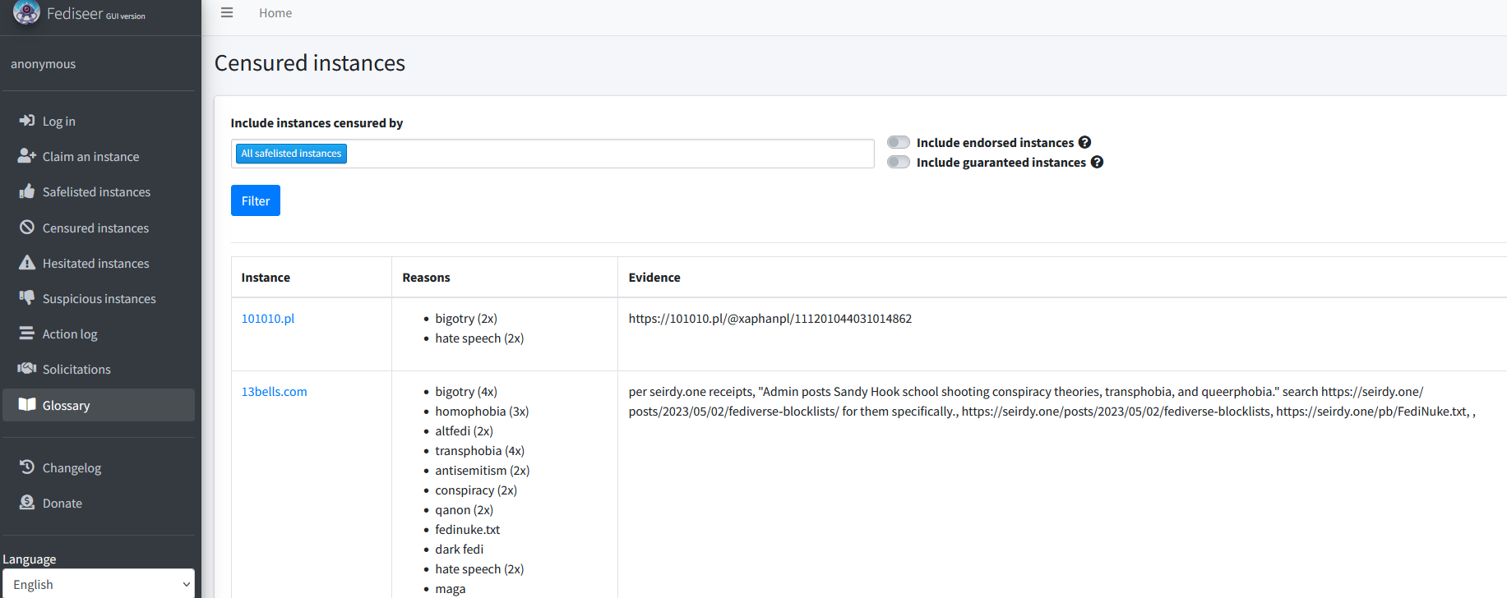Open the Changelog page
This screenshot has height=598, width=1507.
click(99, 467)
